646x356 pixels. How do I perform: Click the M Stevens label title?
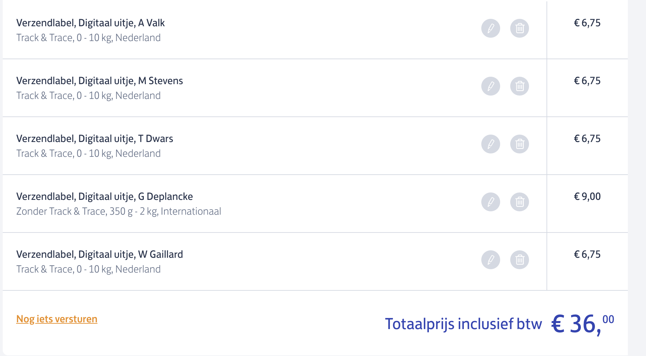pos(99,81)
